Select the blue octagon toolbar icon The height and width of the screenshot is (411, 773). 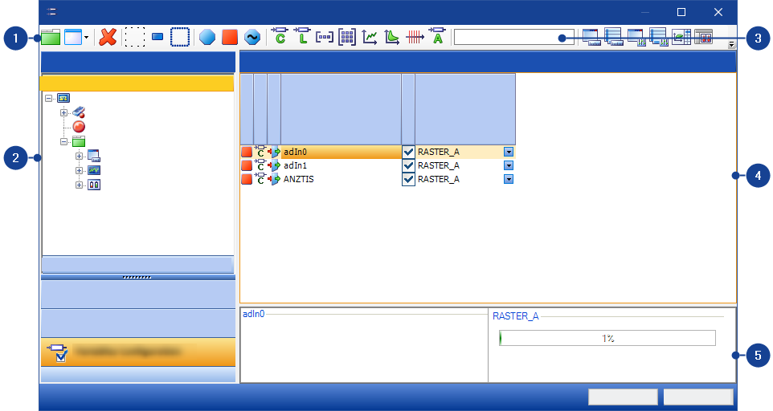point(207,37)
